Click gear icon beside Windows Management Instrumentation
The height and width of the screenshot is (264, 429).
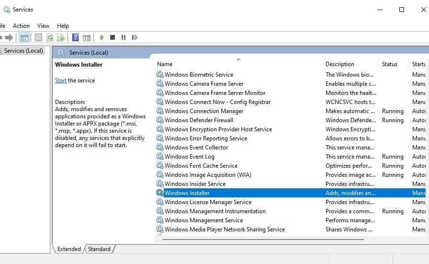tap(160, 211)
